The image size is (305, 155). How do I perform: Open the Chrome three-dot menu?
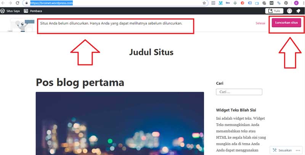click(303, 3)
